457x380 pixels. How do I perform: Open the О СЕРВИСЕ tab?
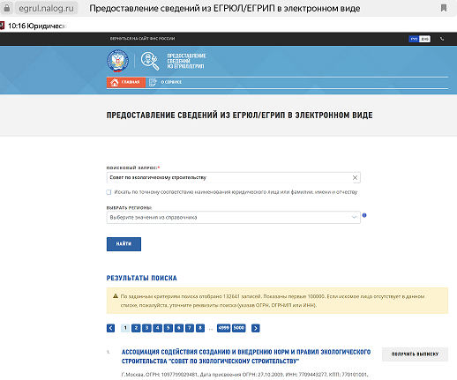coord(166,82)
